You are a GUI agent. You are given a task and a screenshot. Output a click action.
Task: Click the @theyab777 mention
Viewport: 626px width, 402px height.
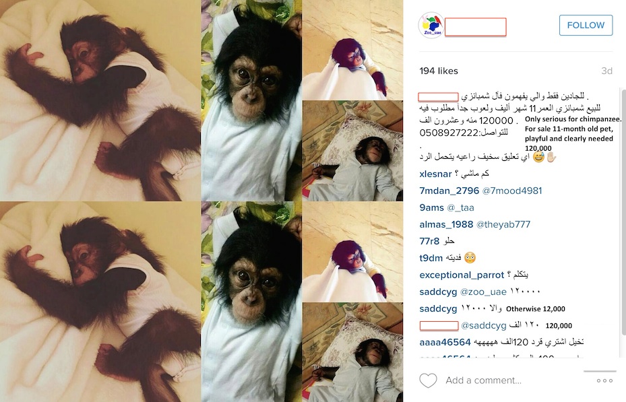click(x=503, y=224)
